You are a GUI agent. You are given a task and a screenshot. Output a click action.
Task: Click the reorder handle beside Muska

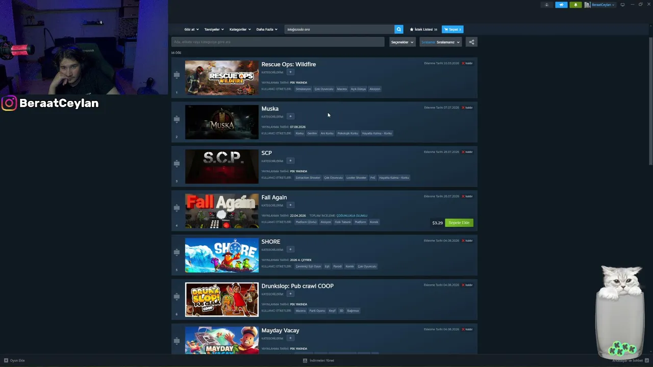[177, 119]
